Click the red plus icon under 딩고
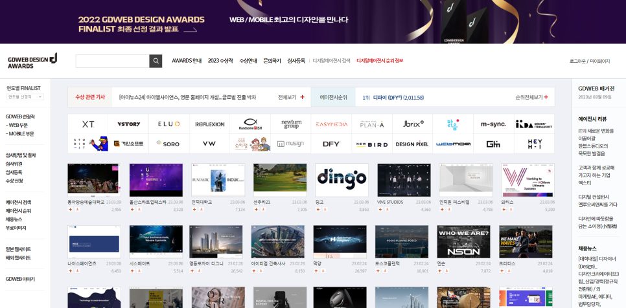This screenshot has height=308, width=626. [x=318, y=209]
